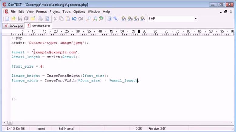Open Find with magnifier icon

(89, 19)
